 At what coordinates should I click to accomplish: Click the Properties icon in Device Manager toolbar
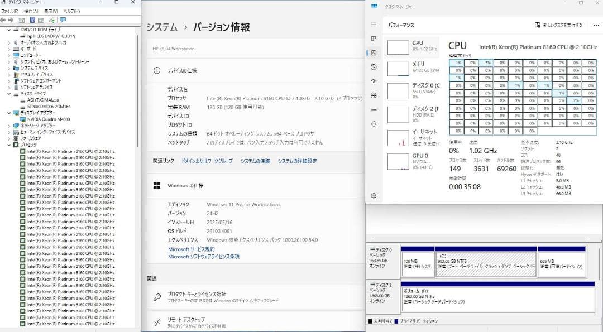coord(21,20)
